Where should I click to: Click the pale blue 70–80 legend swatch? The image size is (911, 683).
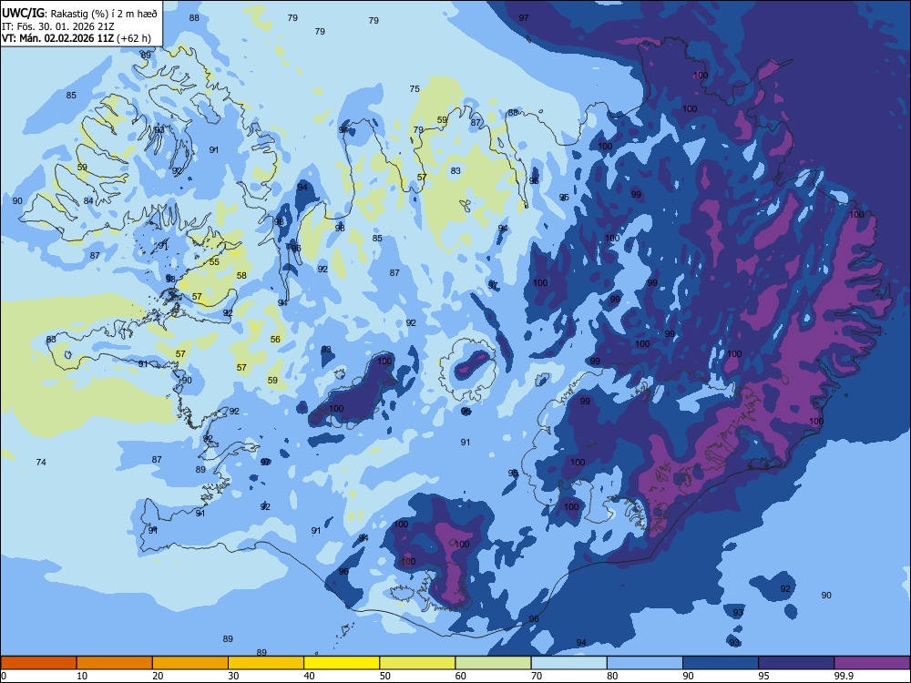tap(569, 663)
